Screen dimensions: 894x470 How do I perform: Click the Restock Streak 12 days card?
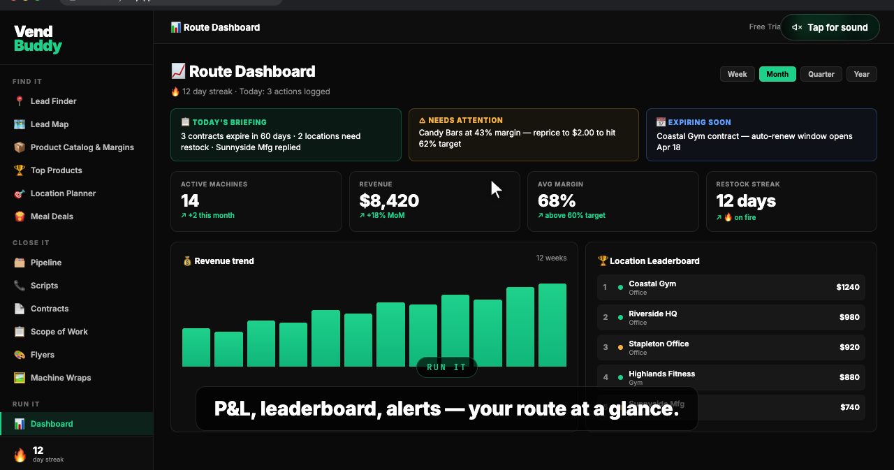tap(791, 201)
